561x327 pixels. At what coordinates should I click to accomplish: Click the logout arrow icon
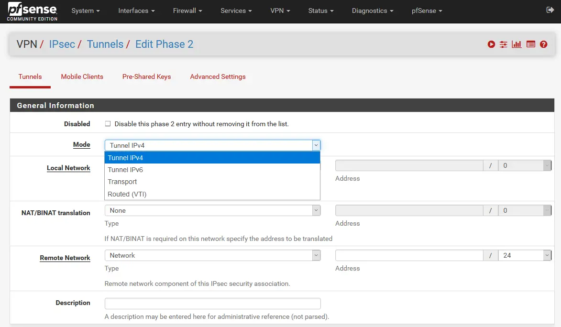(550, 10)
